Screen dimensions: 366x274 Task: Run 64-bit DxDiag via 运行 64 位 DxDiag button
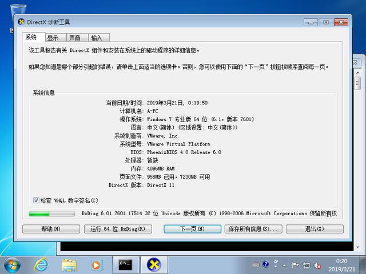tap(118, 229)
